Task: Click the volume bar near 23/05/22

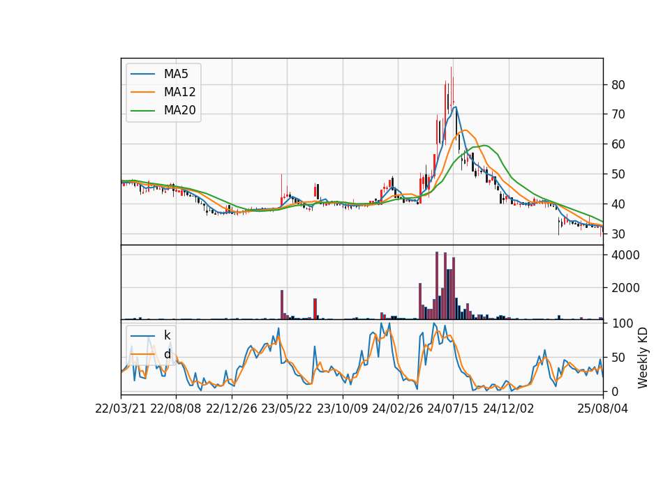Action: tap(282, 305)
